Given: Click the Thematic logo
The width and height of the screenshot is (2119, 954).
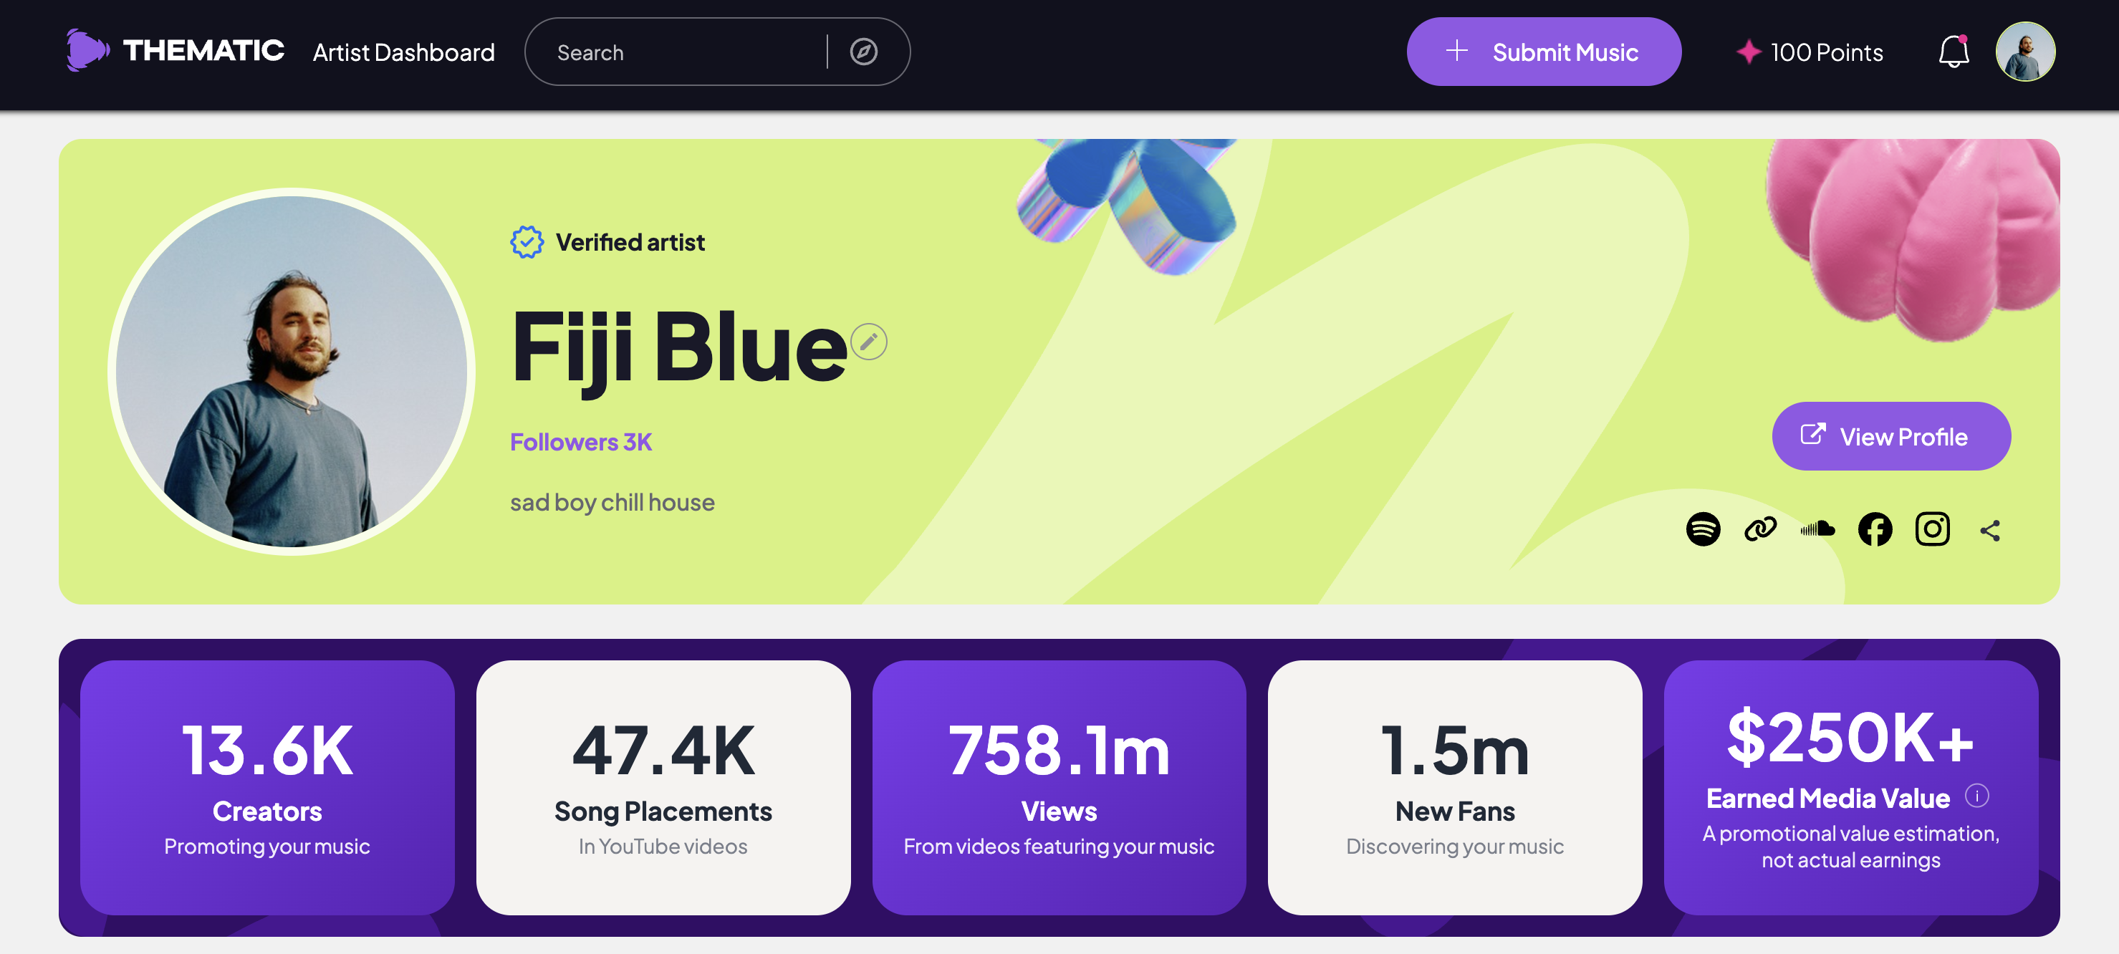Looking at the screenshot, I should tap(176, 51).
